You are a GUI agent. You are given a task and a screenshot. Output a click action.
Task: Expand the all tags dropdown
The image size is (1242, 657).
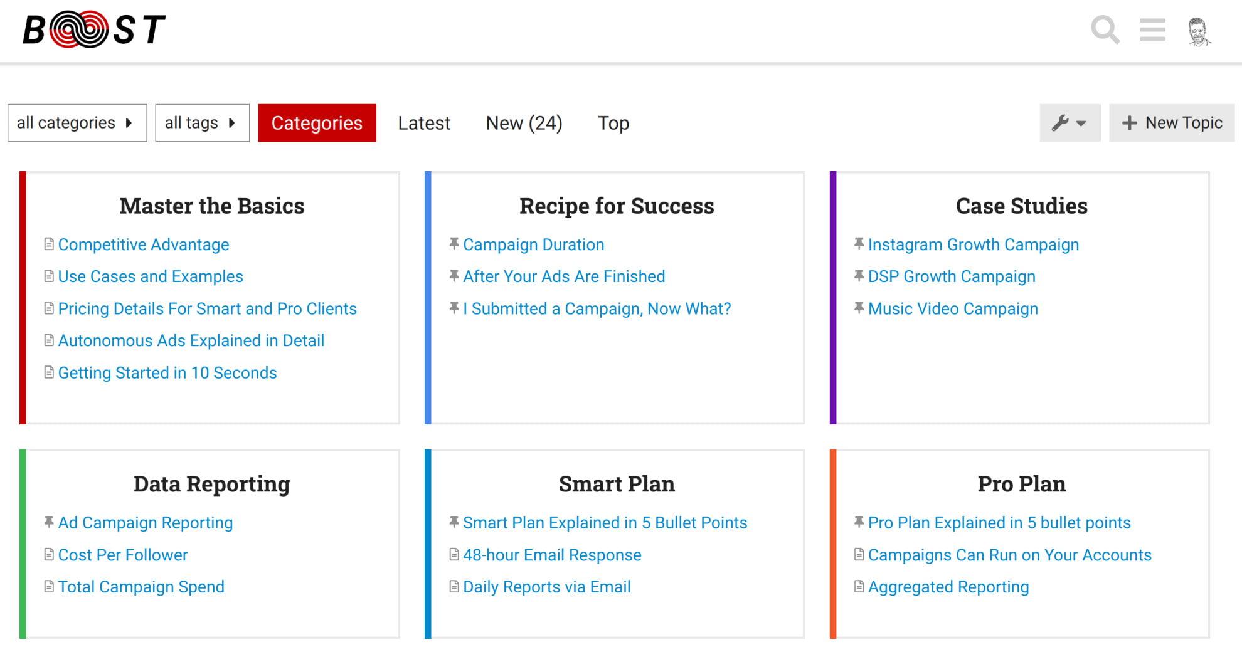[x=202, y=122]
